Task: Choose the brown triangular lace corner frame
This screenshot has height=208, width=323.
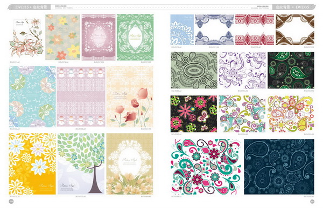Action: 295,29
